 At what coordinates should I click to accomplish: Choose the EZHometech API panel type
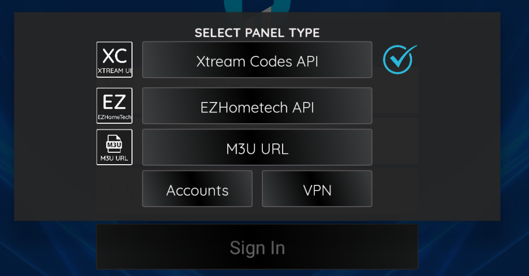[257, 106]
